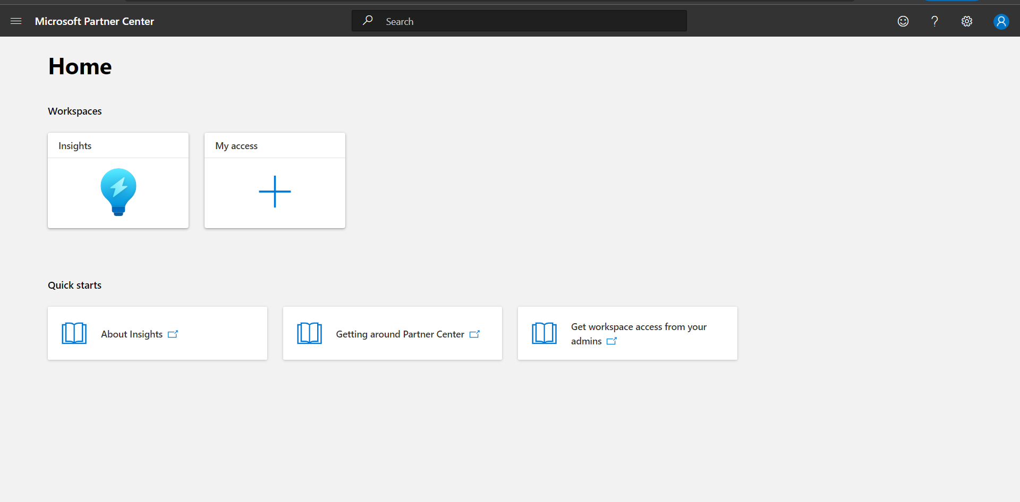1020x502 pixels.
Task: Click the external link icon after the word admins
Action: 611,341
